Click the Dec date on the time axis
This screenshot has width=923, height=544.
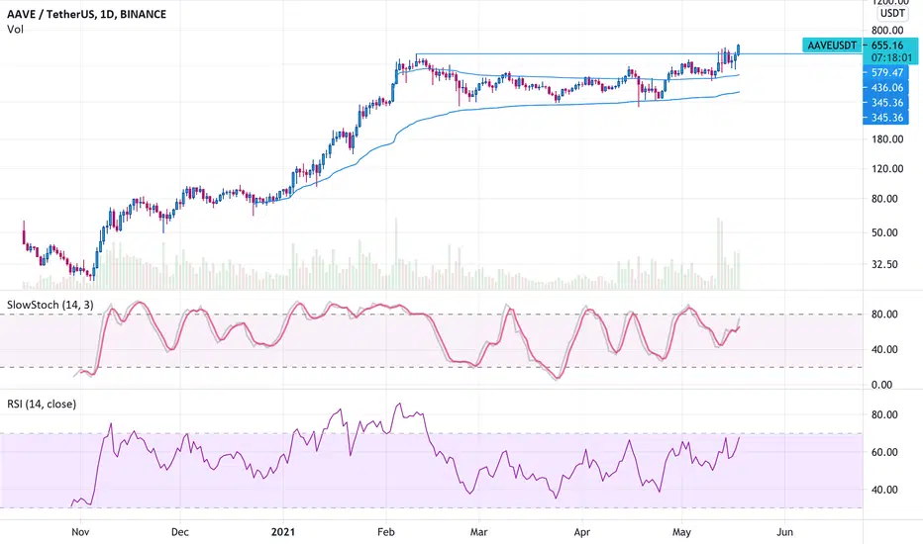179,532
